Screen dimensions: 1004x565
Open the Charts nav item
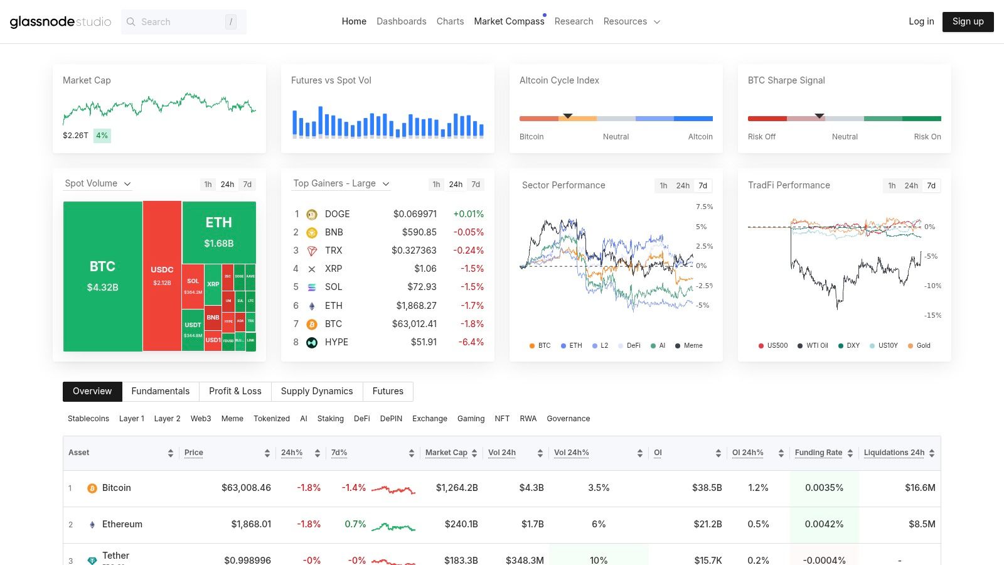(451, 21)
